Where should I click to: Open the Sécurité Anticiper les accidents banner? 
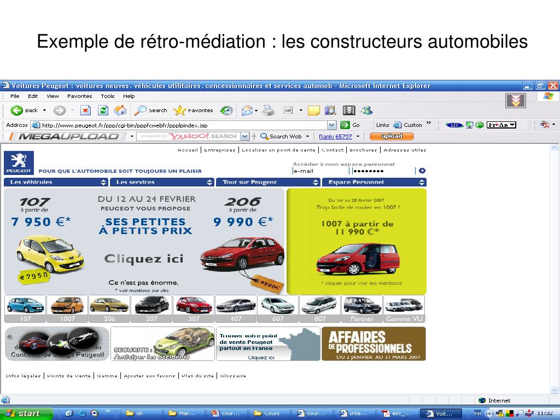(x=162, y=343)
